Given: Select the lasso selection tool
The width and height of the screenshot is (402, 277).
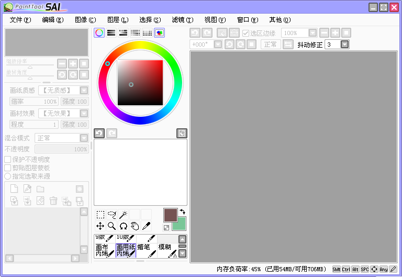Looking at the screenshot, I should [112, 214].
